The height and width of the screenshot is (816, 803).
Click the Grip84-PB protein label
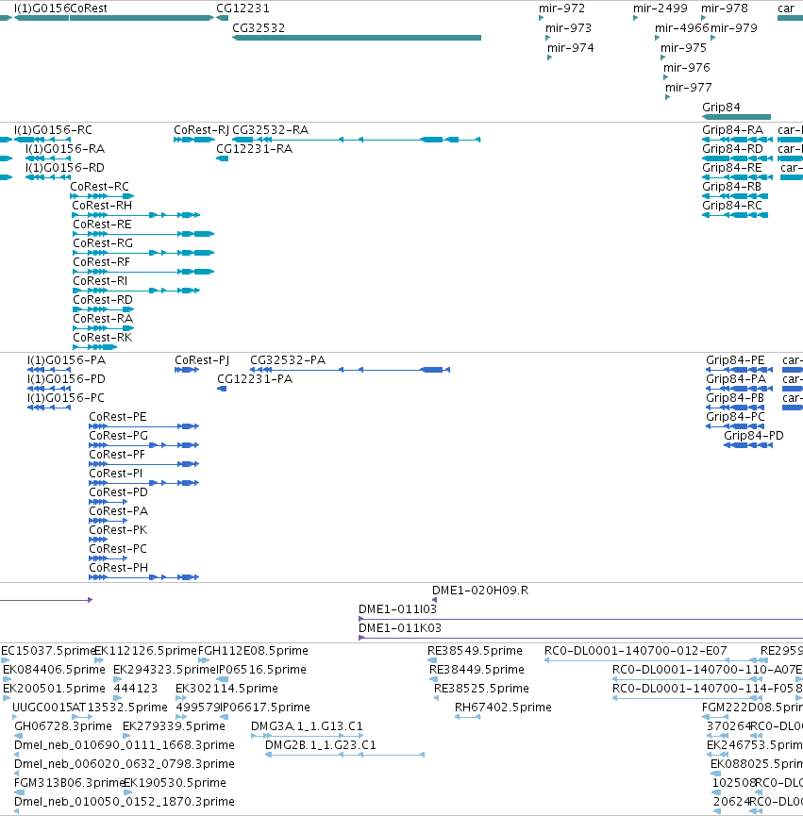pyautogui.click(x=735, y=397)
